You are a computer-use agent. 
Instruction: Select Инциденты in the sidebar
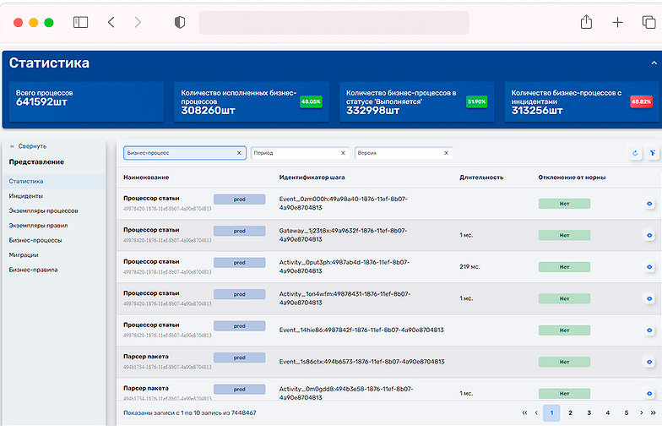tap(25, 196)
